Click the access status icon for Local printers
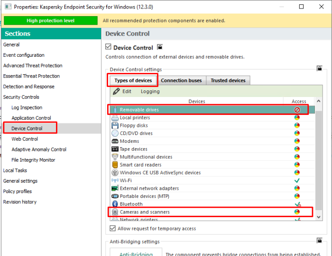The height and width of the screenshot is (256, 332). tap(297, 118)
